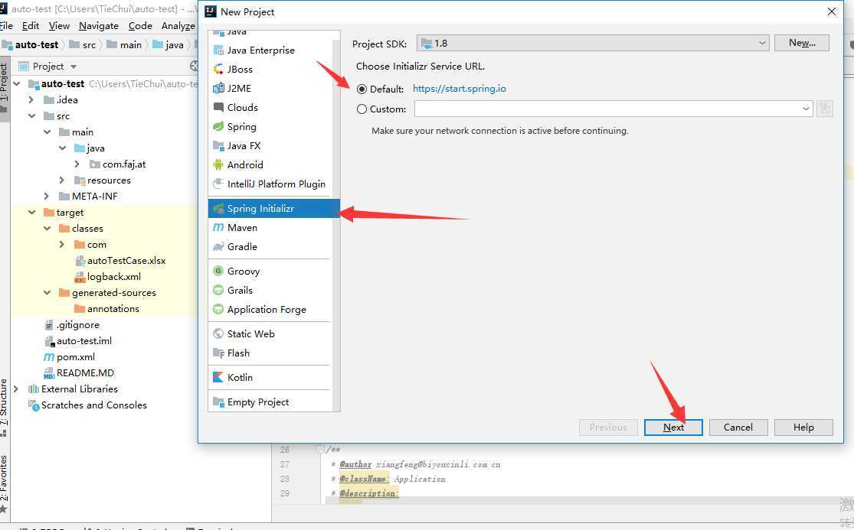Screen dimensions: 854x530
Task: Click the Cancel button
Action: (738, 428)
